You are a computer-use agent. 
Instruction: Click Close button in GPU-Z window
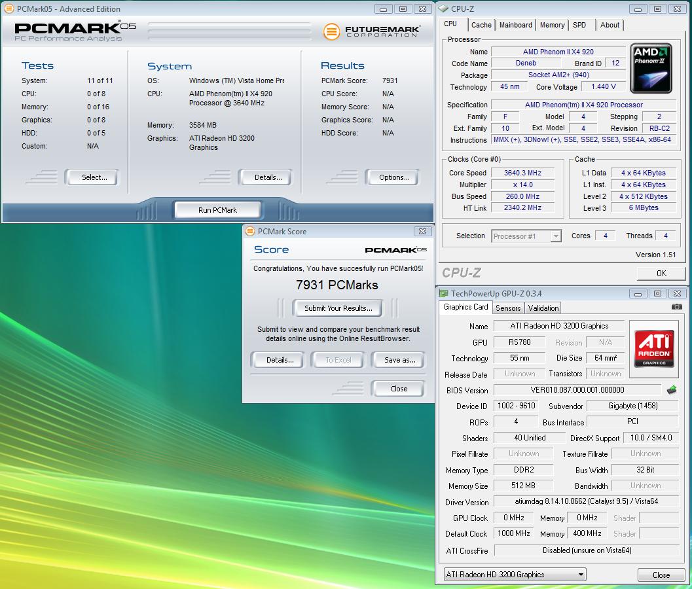pos(661,575)
